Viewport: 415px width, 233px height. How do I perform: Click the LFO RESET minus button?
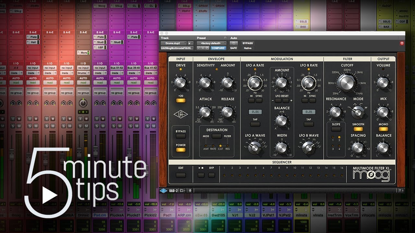(278, 101)
